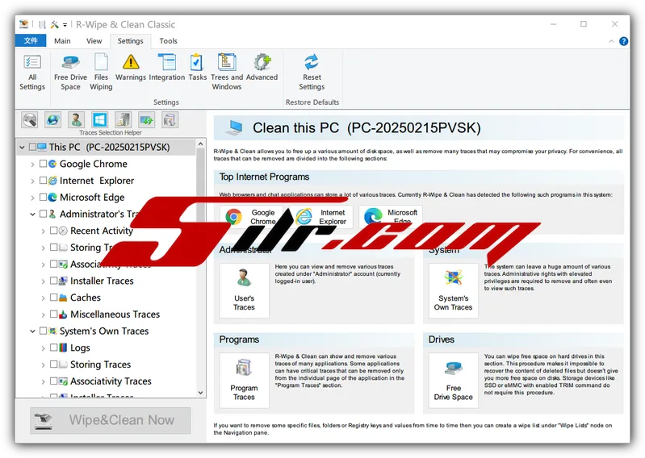645x458 pixels.
Task: Open the Tasks settings
Action: point(197,68)
